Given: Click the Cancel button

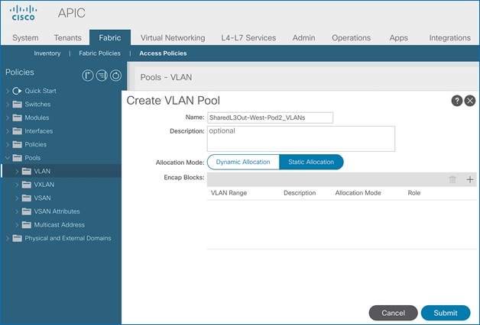Looking at the screenshot, I should pos(393,313).
